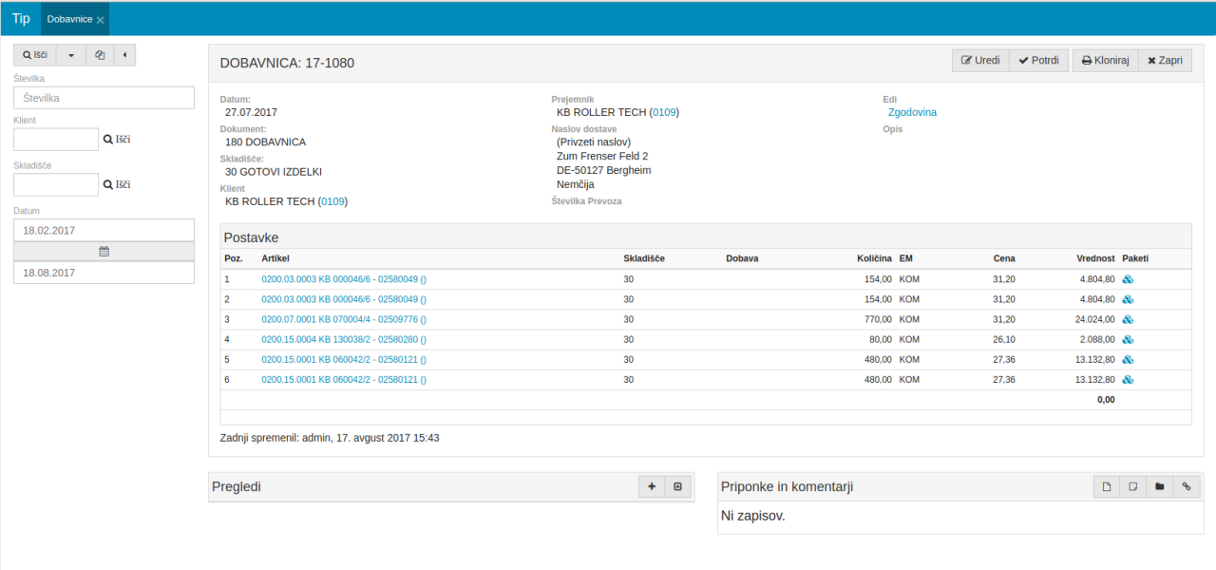The height and width of the screenshot is (570, 1216).
Task: Confirm the document with Potrdi button
Action: (x=1038, y=61)
